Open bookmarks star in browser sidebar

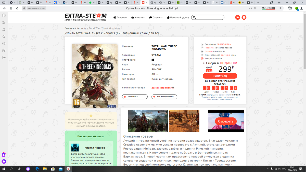(4, 37)
